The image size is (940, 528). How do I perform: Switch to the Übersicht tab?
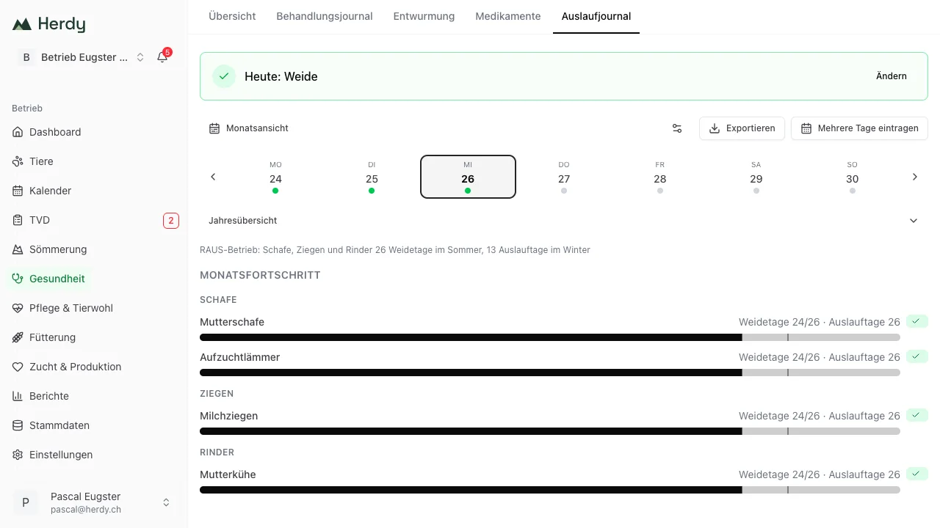click(232, 16)
